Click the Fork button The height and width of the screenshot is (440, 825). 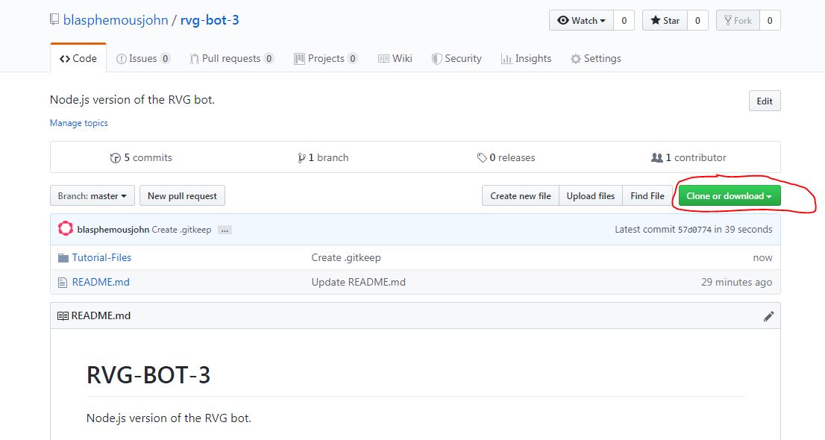pos(738,21)
